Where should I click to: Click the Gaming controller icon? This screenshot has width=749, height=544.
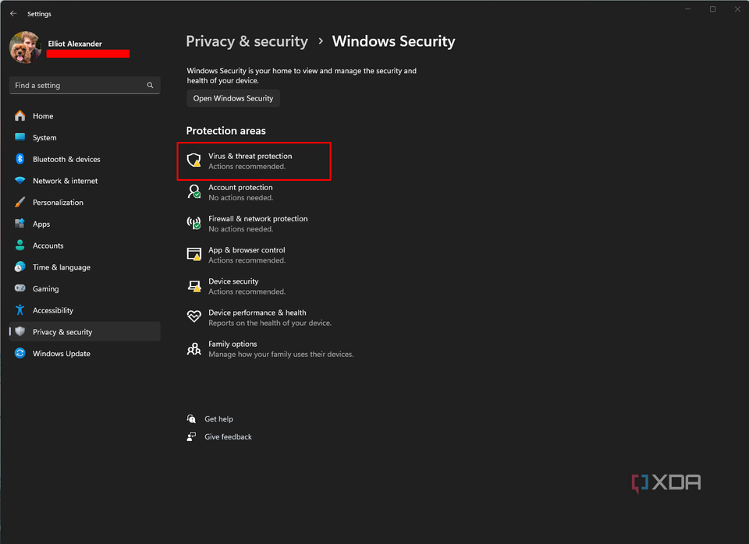click(20, 288)
